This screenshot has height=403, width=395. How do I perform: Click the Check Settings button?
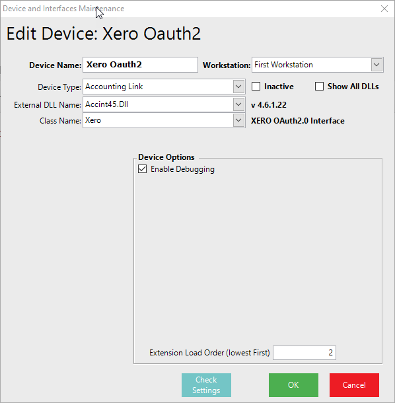tap(206, 385)
